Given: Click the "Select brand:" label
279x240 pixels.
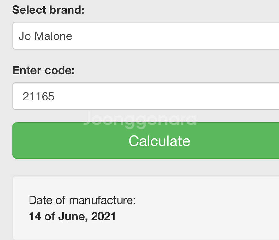Looking at the screenshot, I should 48,10.
